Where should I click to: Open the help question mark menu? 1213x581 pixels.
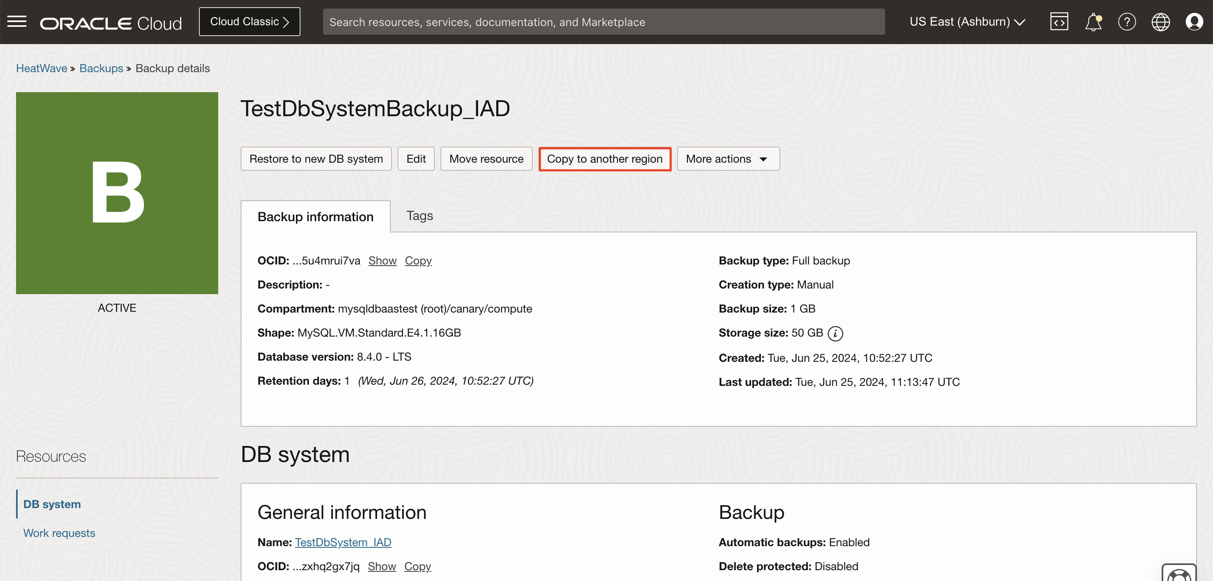(1127, 22)
